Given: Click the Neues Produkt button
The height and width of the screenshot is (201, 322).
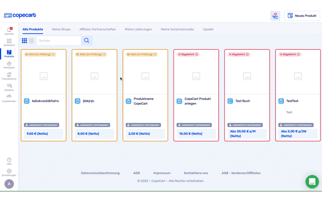Looking at the screenshot, I should click(302, 16).
